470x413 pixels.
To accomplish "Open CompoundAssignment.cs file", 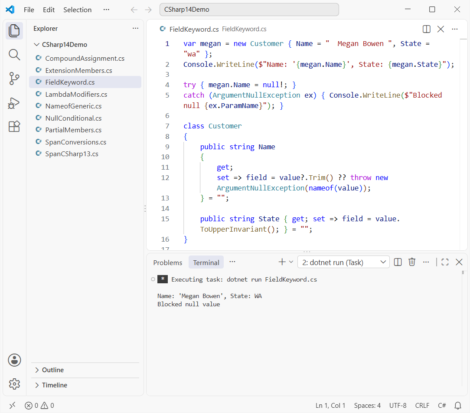I will (85, 59).
